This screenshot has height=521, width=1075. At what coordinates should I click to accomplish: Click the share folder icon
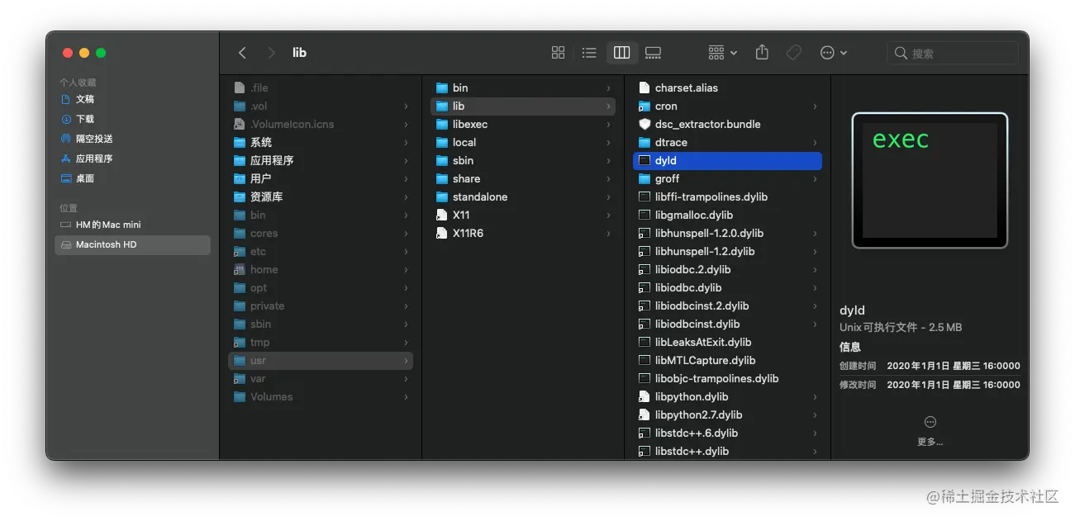pos(442,178)
